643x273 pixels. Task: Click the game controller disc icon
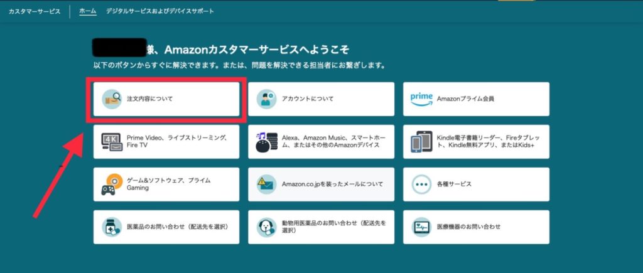point(112,185)
